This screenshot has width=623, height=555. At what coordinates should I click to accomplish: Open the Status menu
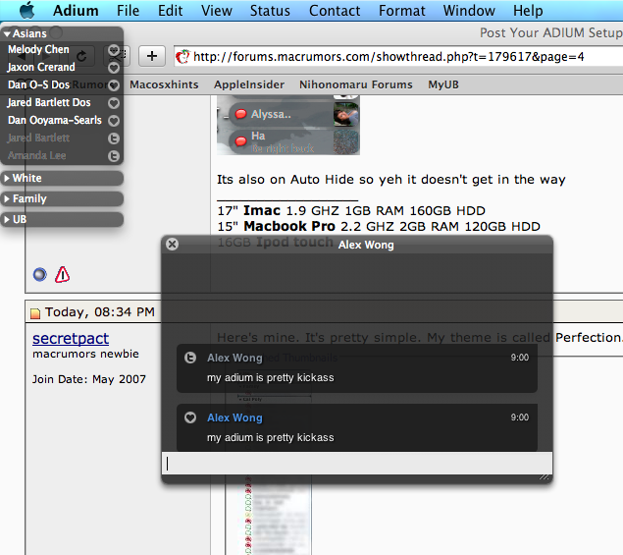click(270, 11)
